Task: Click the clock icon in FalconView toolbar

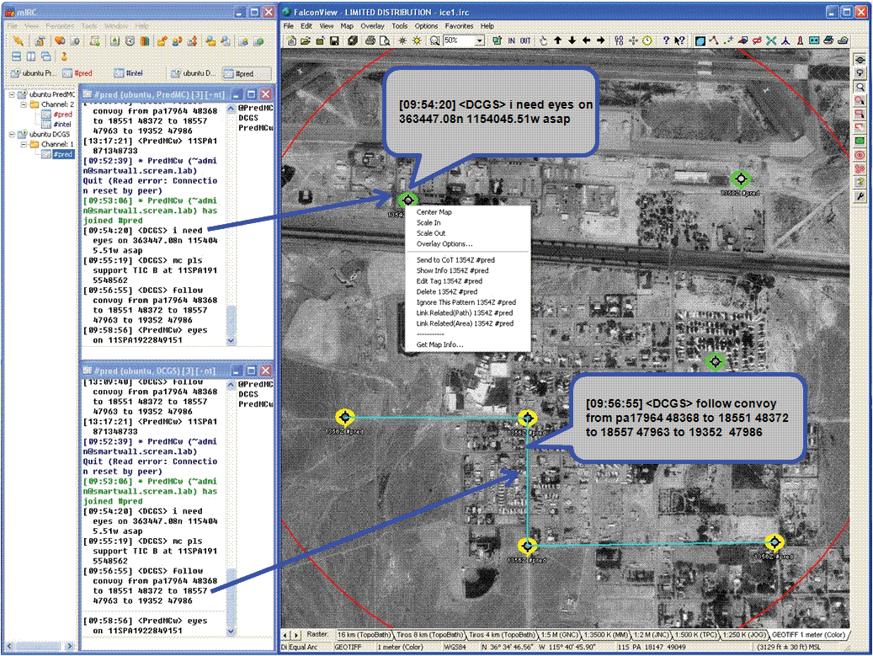Action: [647, 40]
